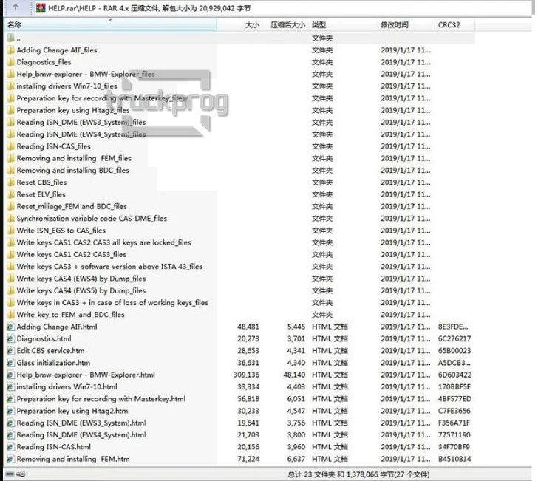Select the HTML file icon of Help_bmw-explorer - BMW-Explorer.html
Image resolution: width=538 pixels, height=481 pixels.
click(x=10, y=375)
